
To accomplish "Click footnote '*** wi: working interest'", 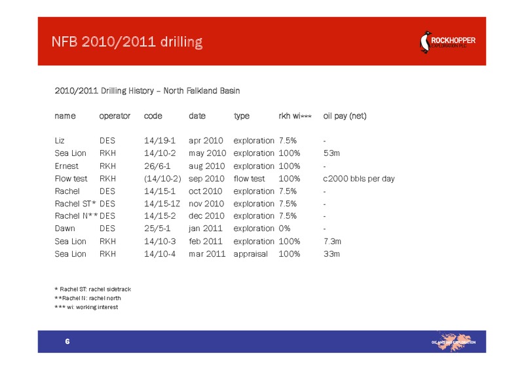I will coord(86,307).
